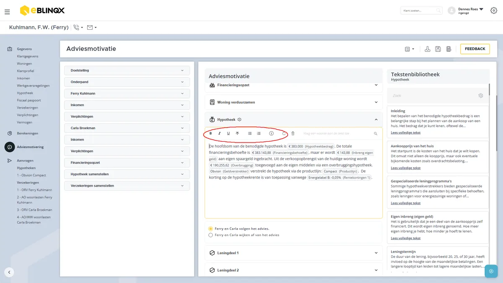Expand the Onderpand section

tap(127, 82)
